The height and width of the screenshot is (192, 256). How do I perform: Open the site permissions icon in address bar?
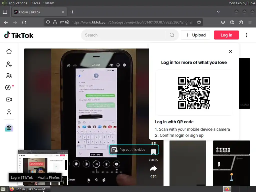click(62, 22)
